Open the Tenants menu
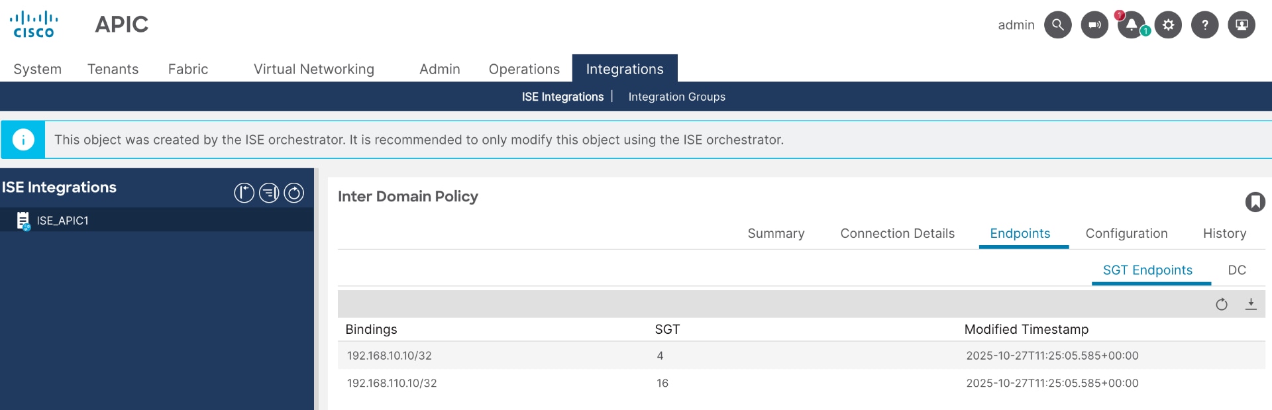Screen dimensions: 1272x410 click(113, 69)
